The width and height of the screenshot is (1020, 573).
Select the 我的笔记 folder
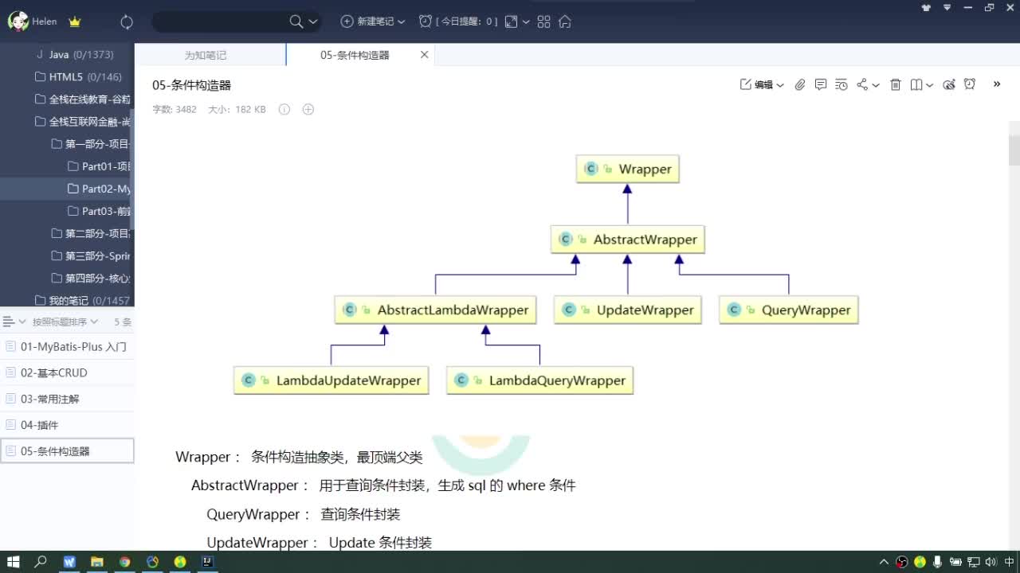tap(67, 300)
